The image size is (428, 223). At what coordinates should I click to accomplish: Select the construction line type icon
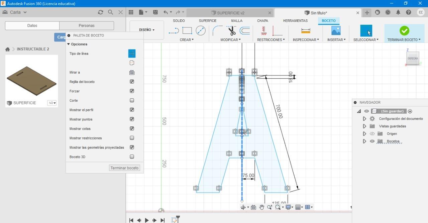click(132, 53)
